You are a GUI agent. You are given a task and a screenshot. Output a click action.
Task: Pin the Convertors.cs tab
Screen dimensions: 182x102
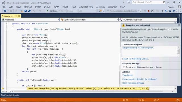[x=16, y=16]
